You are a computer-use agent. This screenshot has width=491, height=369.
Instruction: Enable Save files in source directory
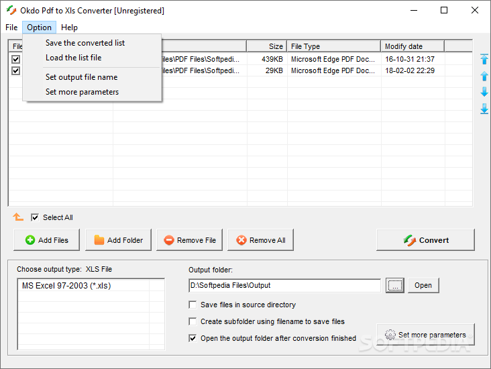pyautogui.click(x=193, y=305)
